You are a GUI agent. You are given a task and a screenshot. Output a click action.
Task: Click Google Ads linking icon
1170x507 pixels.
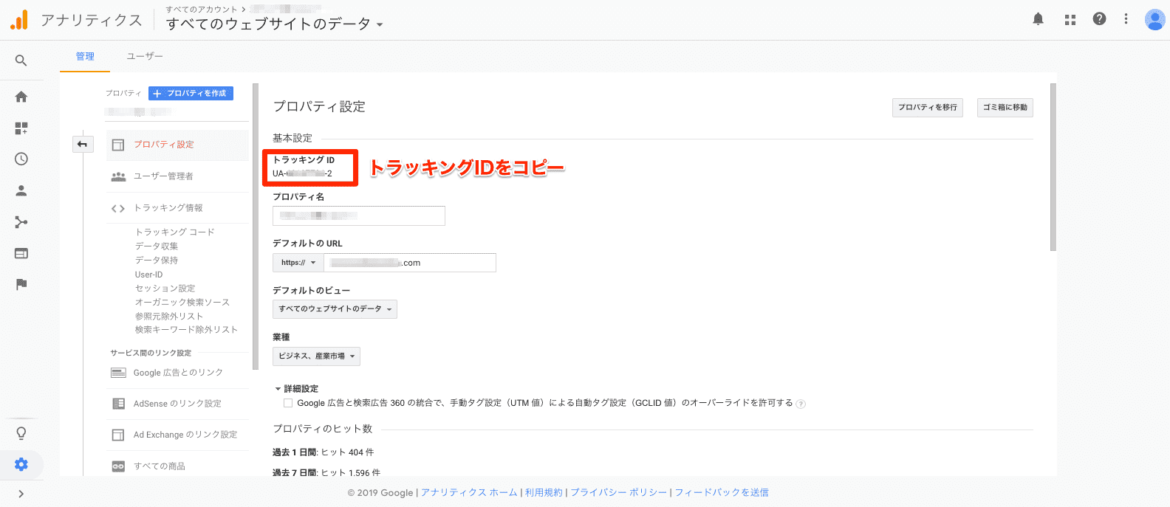tap(118, 373)
